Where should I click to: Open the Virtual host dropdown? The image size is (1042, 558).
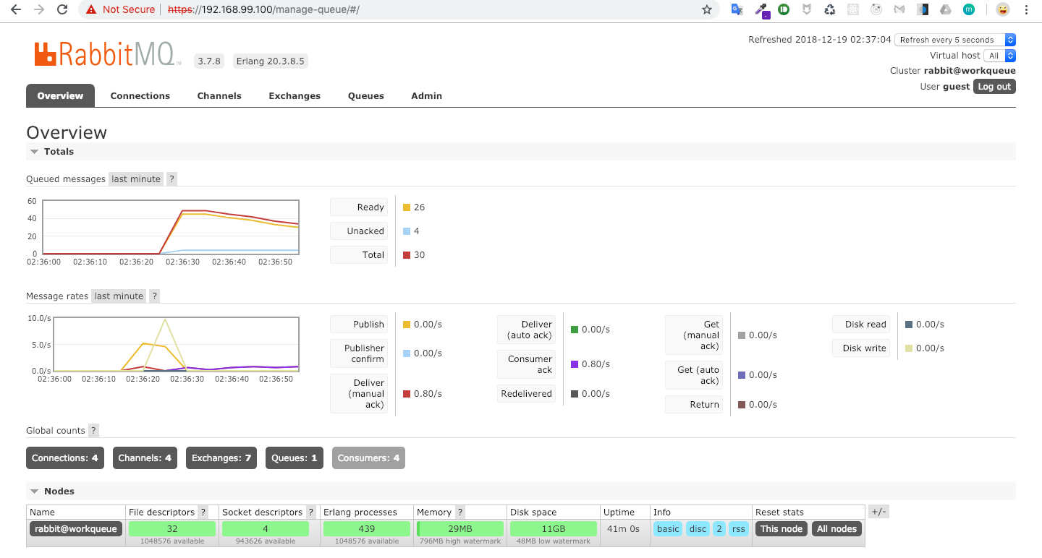(1000, 55)
